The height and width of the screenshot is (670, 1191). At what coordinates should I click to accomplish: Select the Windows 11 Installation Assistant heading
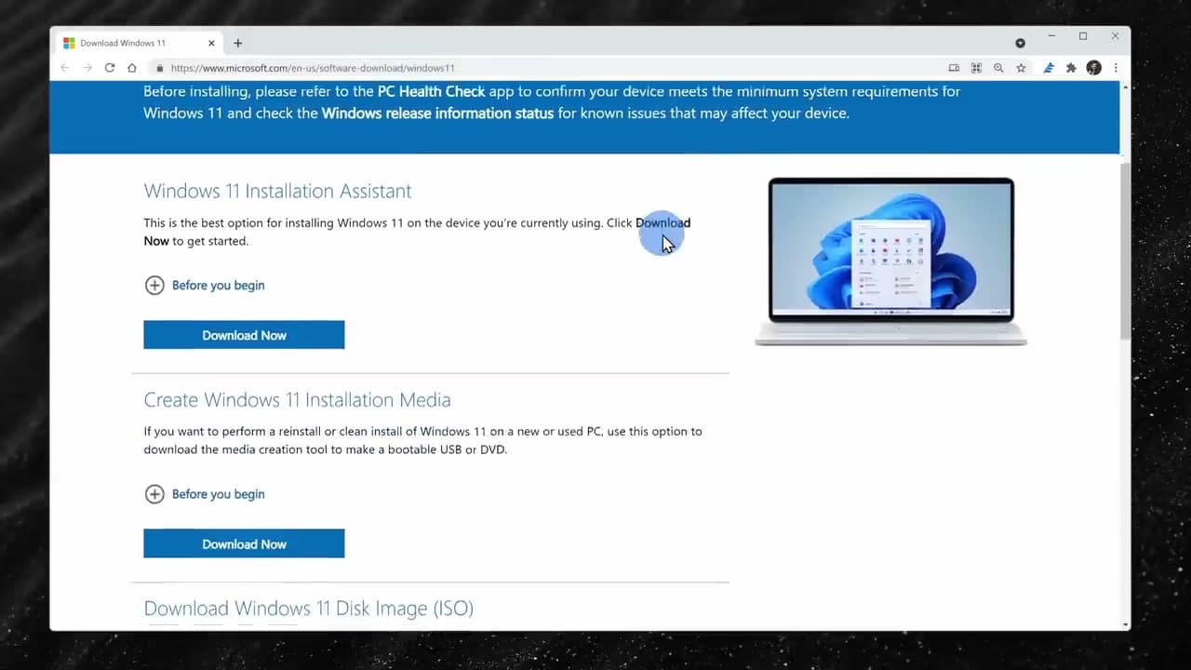[x=277, y=191]
